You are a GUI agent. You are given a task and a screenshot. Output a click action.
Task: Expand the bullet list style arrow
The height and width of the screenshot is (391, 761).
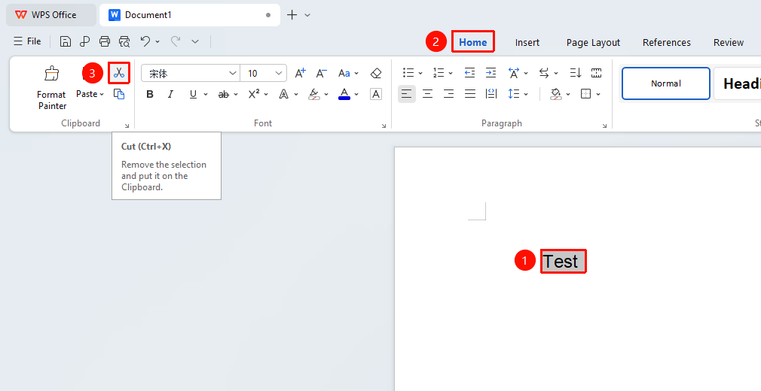pos(420,74)
